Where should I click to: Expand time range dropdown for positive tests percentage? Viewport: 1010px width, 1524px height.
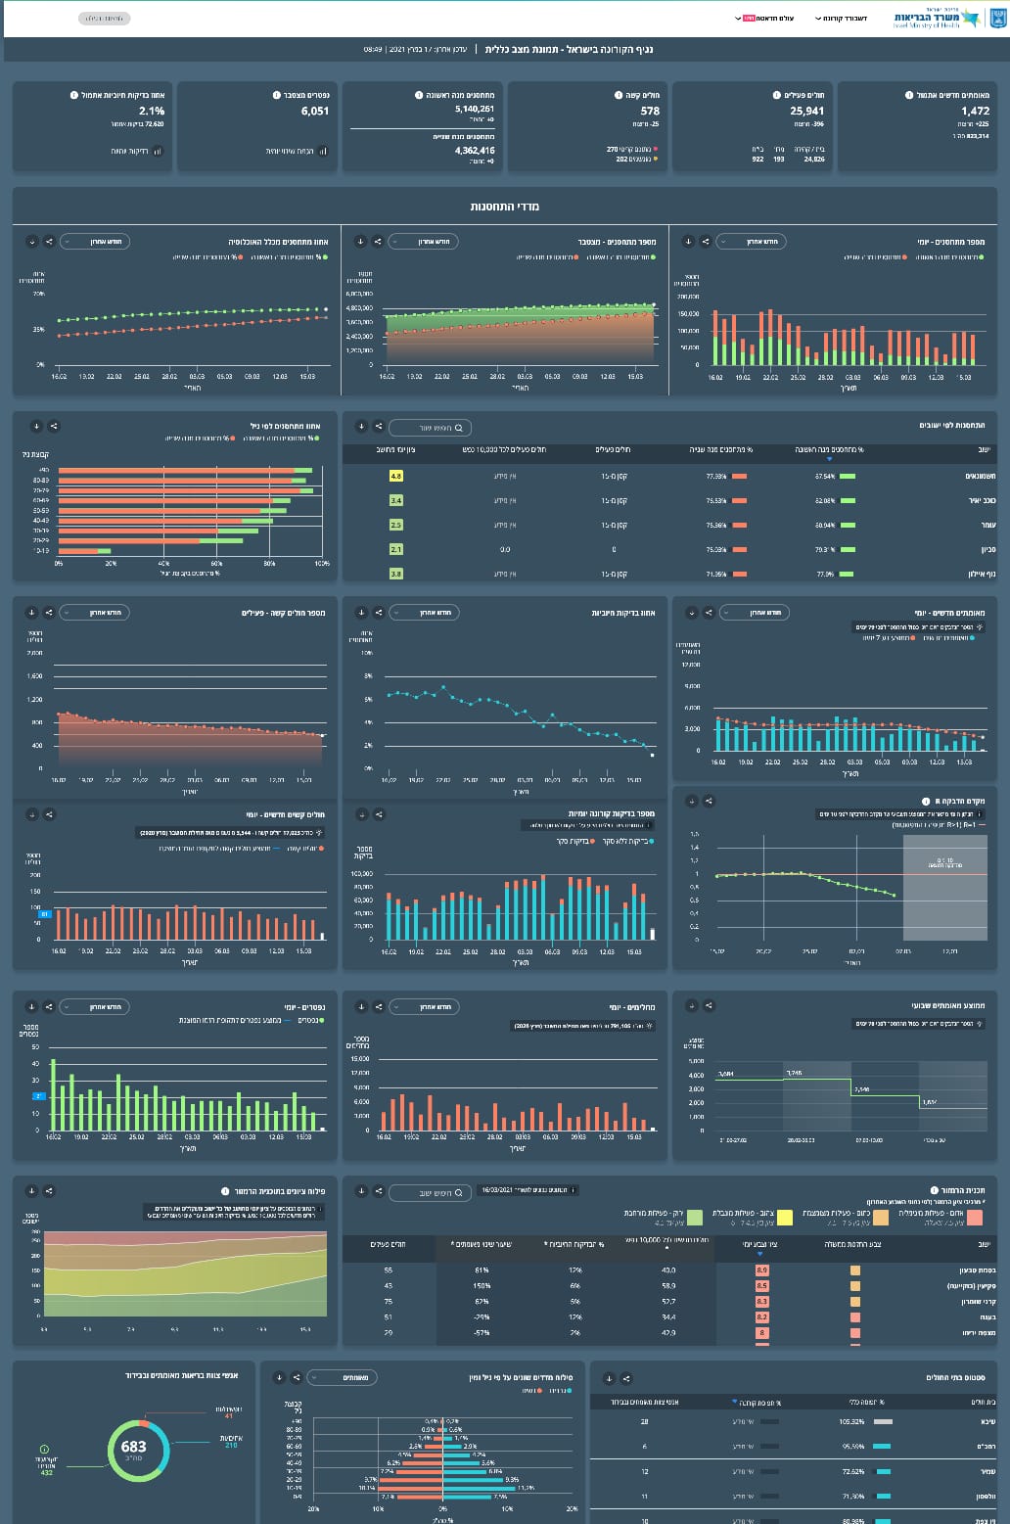423,613
